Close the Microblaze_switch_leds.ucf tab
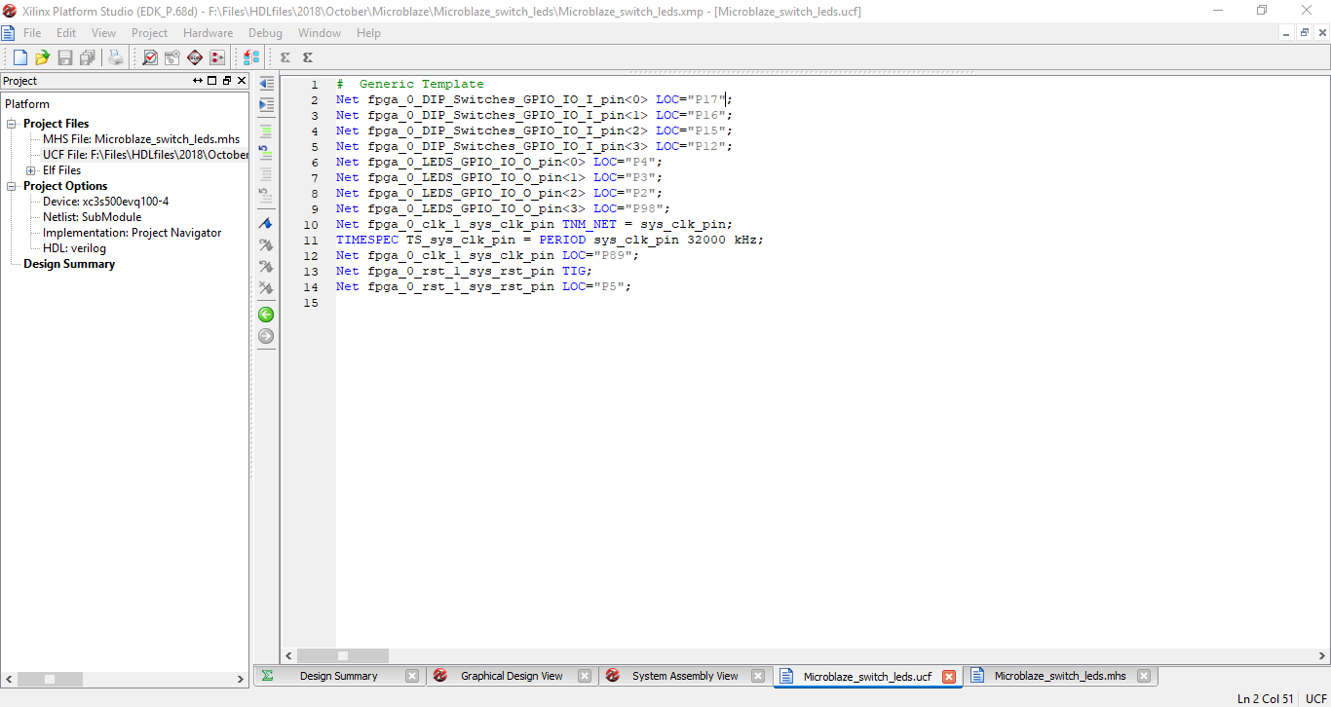Viewport: 1331px width, 707px height. pyautogui.click(x=949, y=677)
